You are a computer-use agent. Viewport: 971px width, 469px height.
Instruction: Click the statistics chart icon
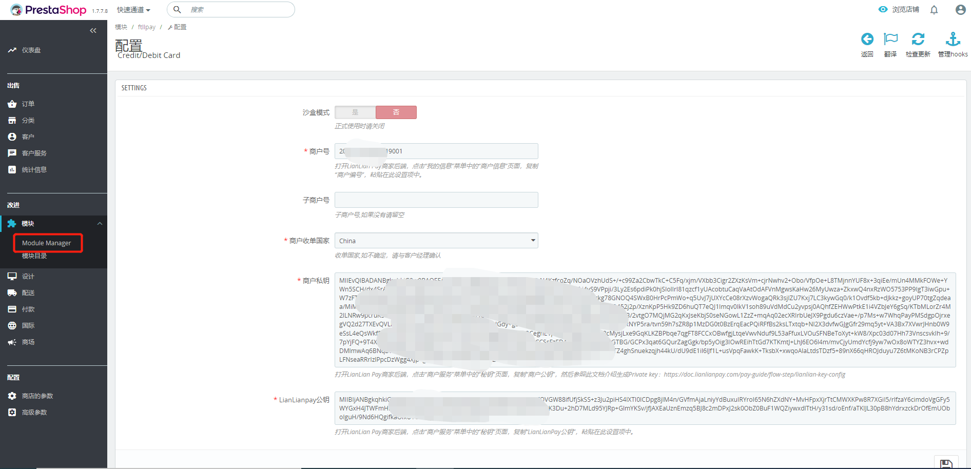[12, 170]
